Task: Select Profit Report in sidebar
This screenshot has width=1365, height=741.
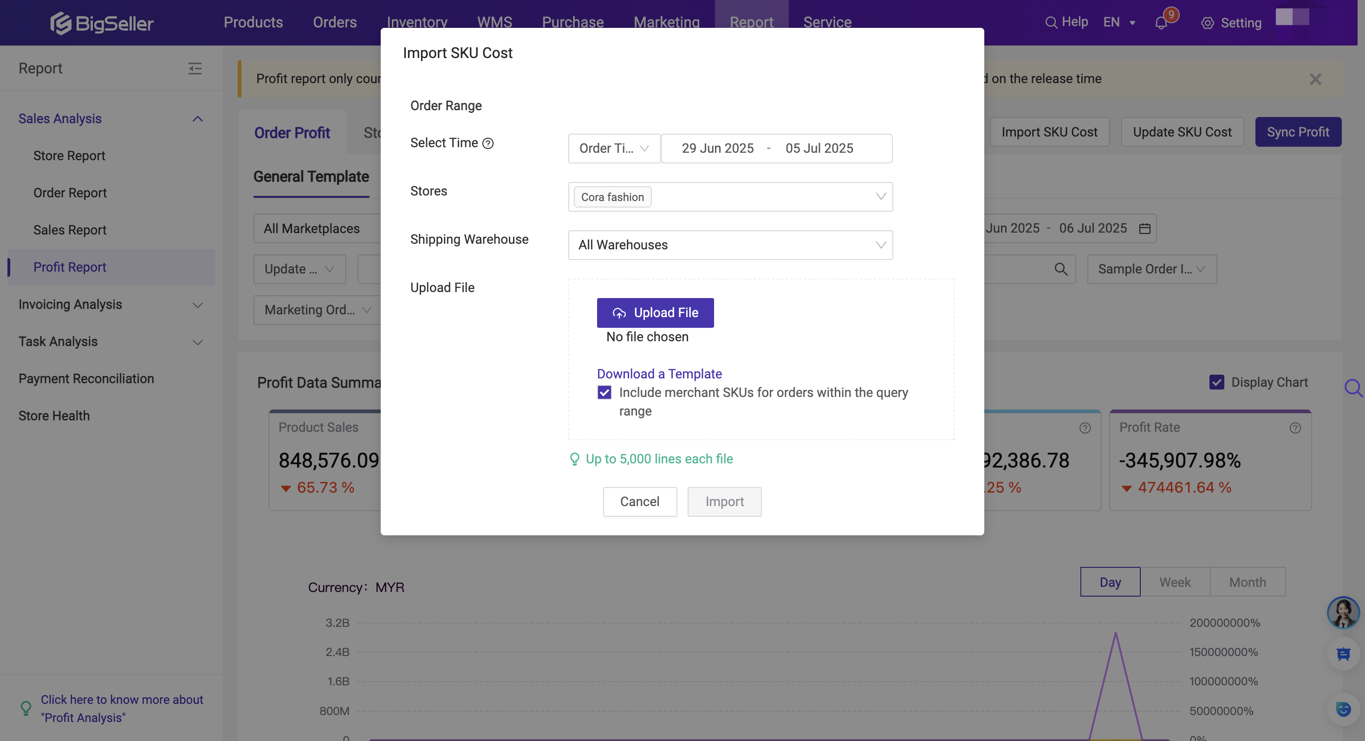Action: tap(111, 267)
